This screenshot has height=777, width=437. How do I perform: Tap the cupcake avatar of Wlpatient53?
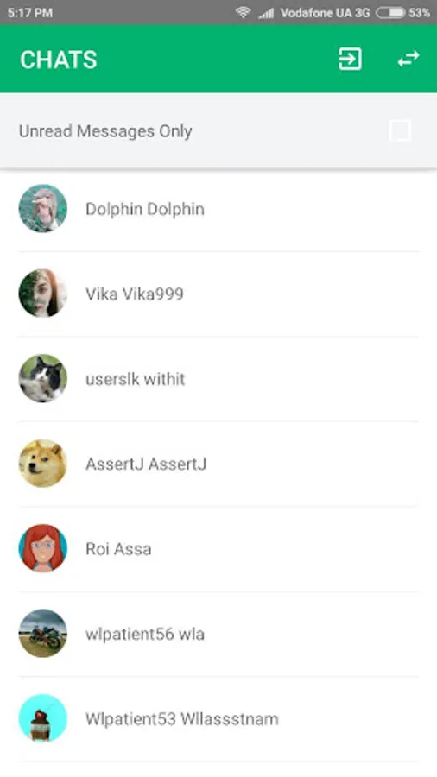[43, 718]
